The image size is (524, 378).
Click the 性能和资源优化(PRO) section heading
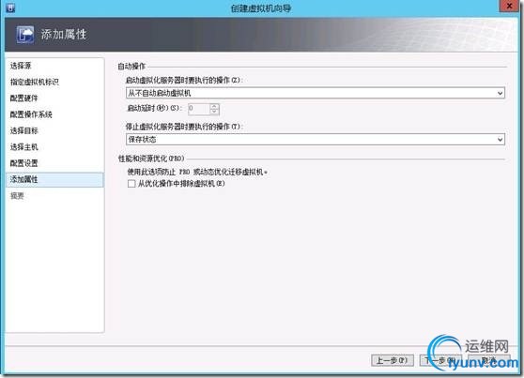pos(151,159)
